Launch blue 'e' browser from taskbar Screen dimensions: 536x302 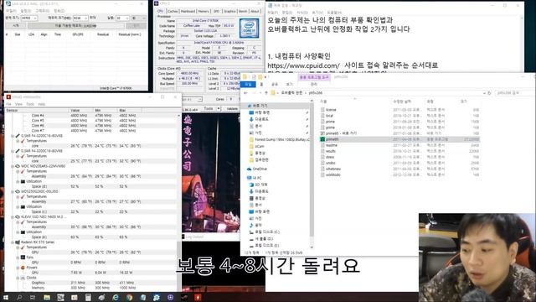point(116,298)
